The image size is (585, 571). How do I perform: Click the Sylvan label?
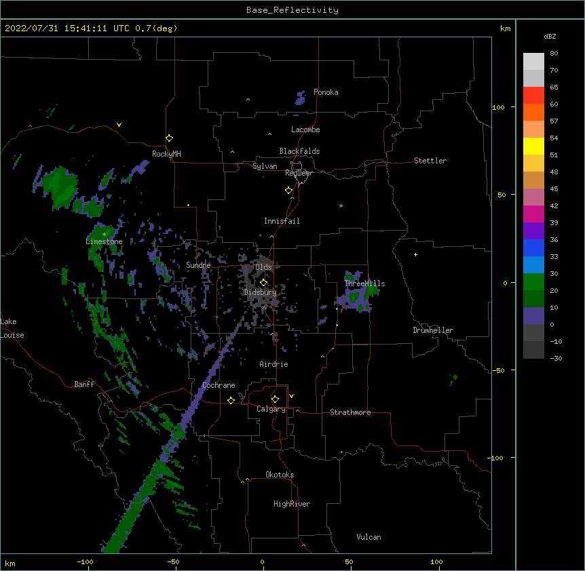[x=265, y=166]
